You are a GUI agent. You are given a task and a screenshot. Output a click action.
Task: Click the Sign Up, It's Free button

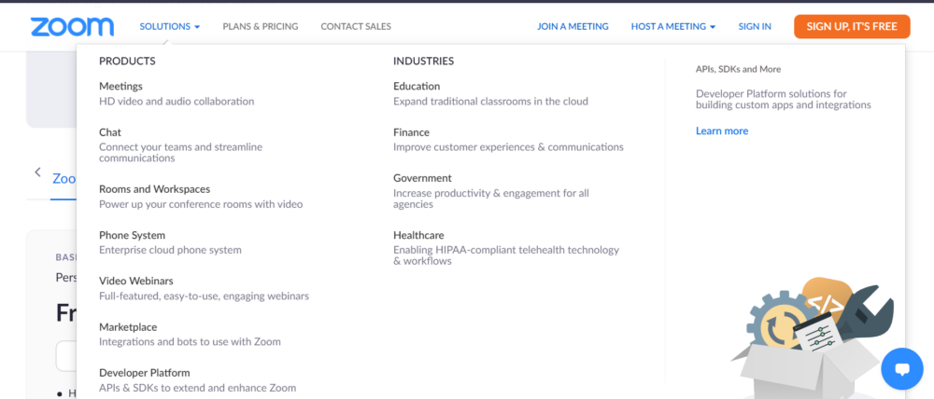pos(852,27)
